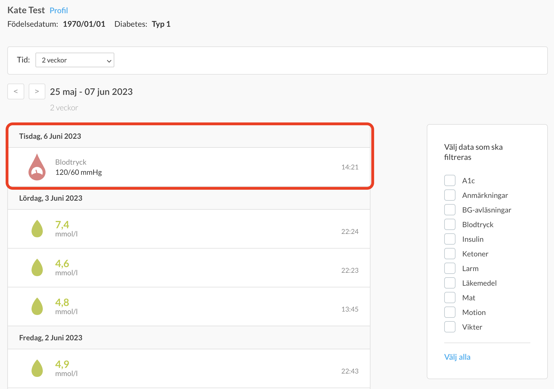Enable the Anmärkningar filter checkbox
This screenshot has height=389, width=554.
pos(450,195)
